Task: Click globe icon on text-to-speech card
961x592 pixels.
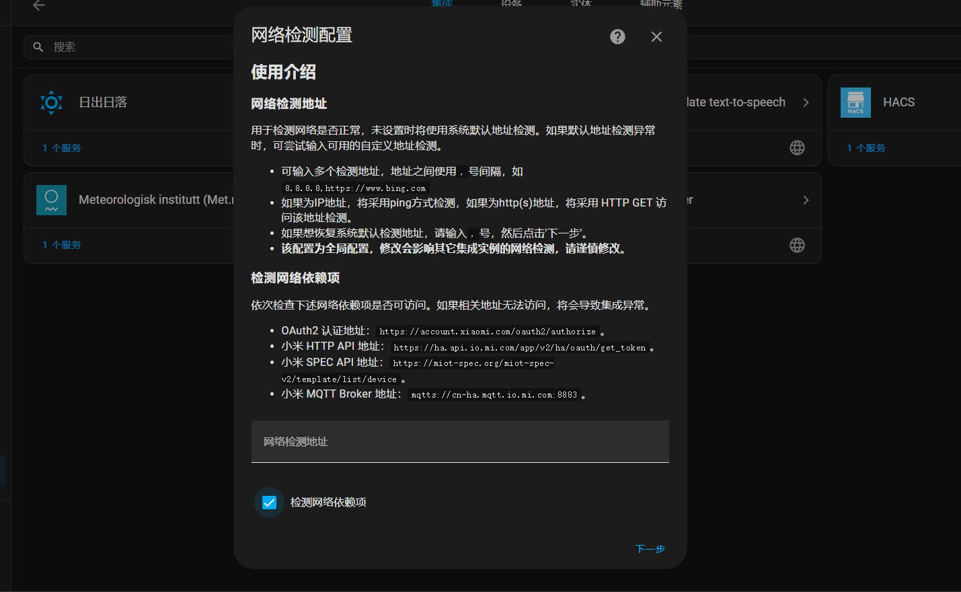Action: [x=797, y=148]
